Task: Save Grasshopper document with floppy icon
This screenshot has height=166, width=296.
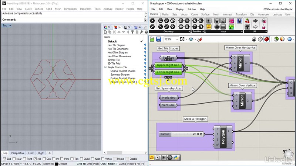Action: (159, 39)
